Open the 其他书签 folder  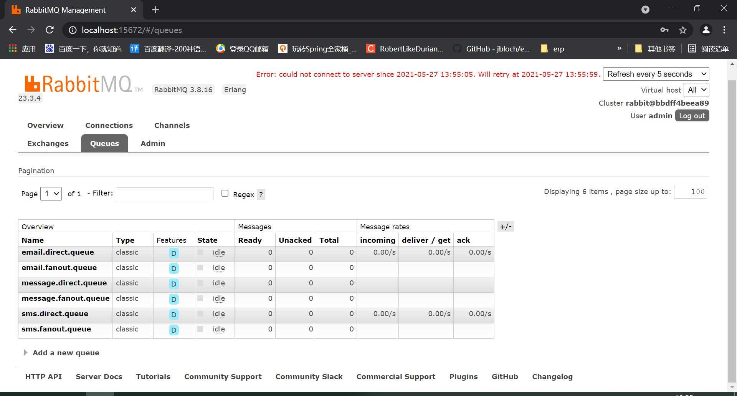click(655, 49)
